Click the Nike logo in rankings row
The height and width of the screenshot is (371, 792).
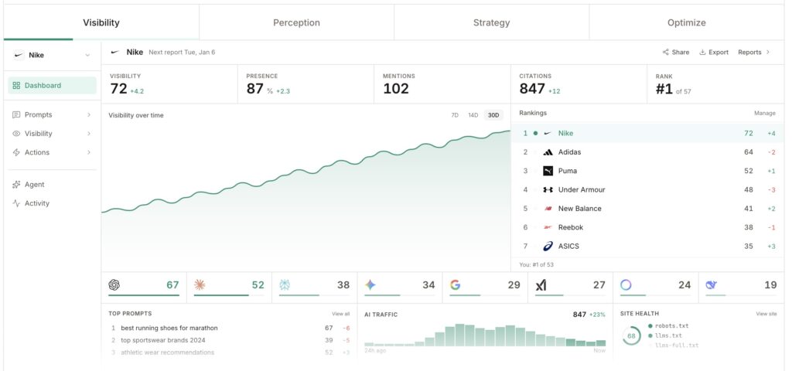548,133
